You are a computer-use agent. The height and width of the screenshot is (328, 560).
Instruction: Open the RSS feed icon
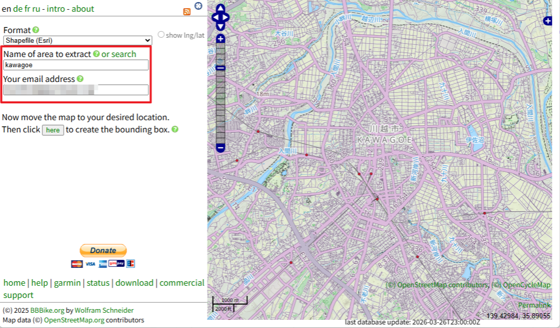pyautogui.click(x=187, y=11)
